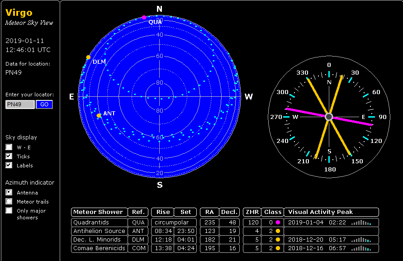The image size is (403, 261).
Task: Click the Decl. column header
Action: 229,212
